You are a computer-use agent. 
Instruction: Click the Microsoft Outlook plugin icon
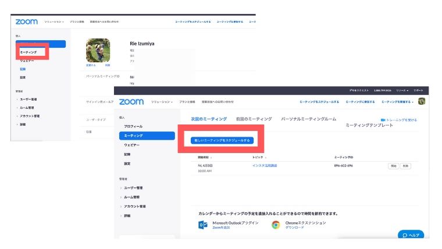click(x=202, y=225)
